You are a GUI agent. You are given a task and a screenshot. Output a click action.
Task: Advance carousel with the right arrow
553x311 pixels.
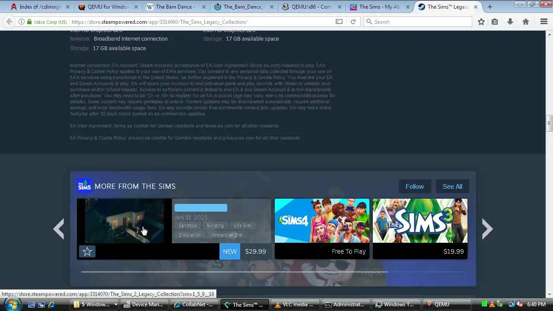(487, 229)
